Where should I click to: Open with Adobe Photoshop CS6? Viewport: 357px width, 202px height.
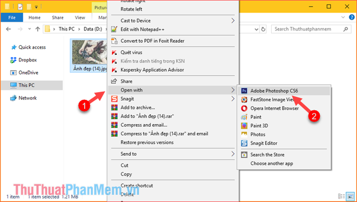coord(284,91)
